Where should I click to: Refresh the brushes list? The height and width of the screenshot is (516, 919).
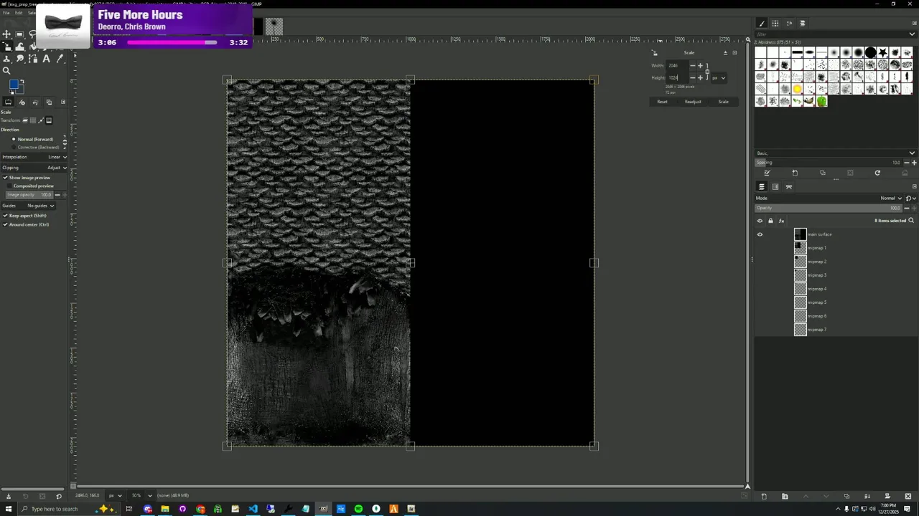(x=877, y=173)
